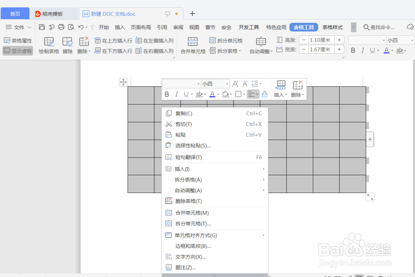Screen dimensions: 415x277
Task: Open mini toolbar 删除 dropdown
Action: point(298,89)
